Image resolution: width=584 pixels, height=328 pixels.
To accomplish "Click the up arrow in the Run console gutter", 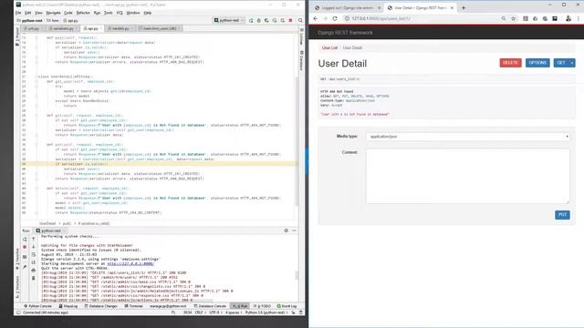I will 33,239.
